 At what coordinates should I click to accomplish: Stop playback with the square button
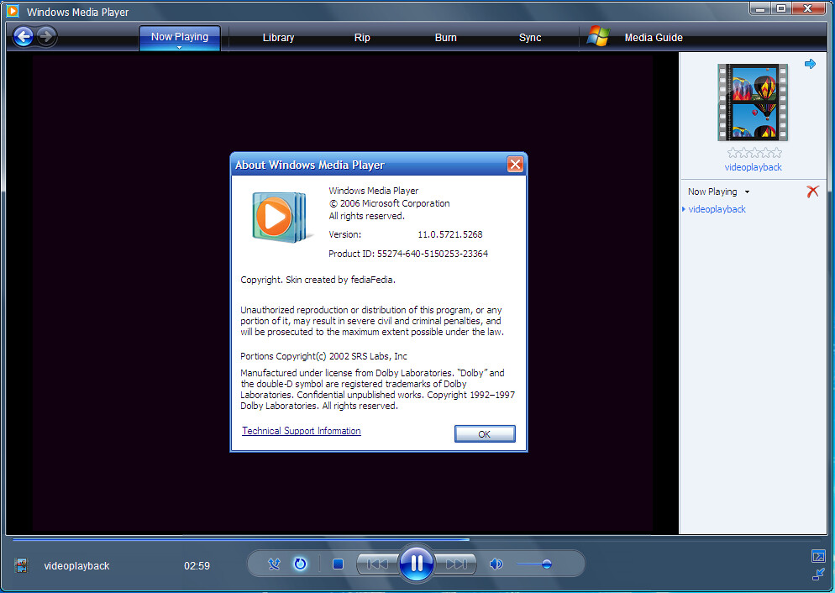[338, 564]
